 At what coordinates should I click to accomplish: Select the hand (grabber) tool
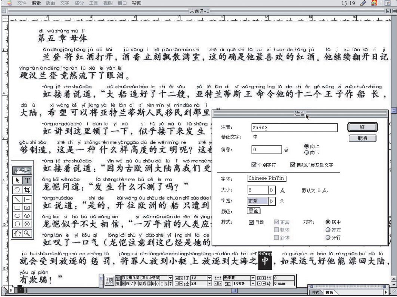[x=17, y=234]
